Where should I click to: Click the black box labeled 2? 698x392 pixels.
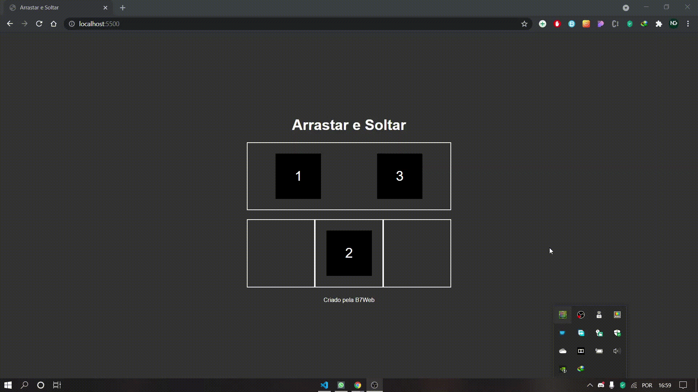tap(349, 253)
